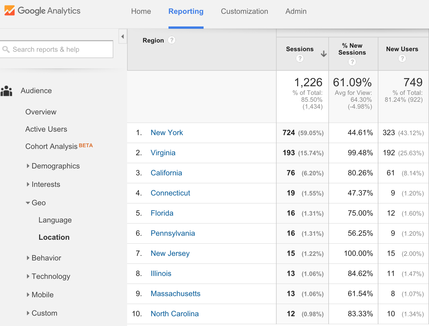Viewport: 429px width, 326px height.
Task: Click the Sessions sort descending arrow
Action: (324, 54)
